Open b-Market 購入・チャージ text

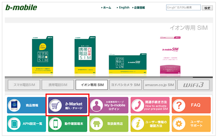point(74,106)
